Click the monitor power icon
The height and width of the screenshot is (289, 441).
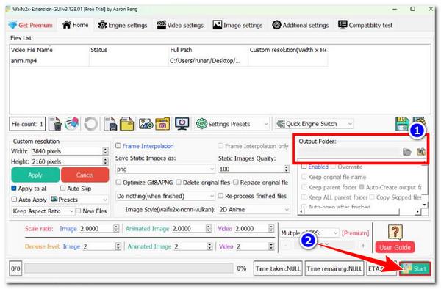pos(182,124)
